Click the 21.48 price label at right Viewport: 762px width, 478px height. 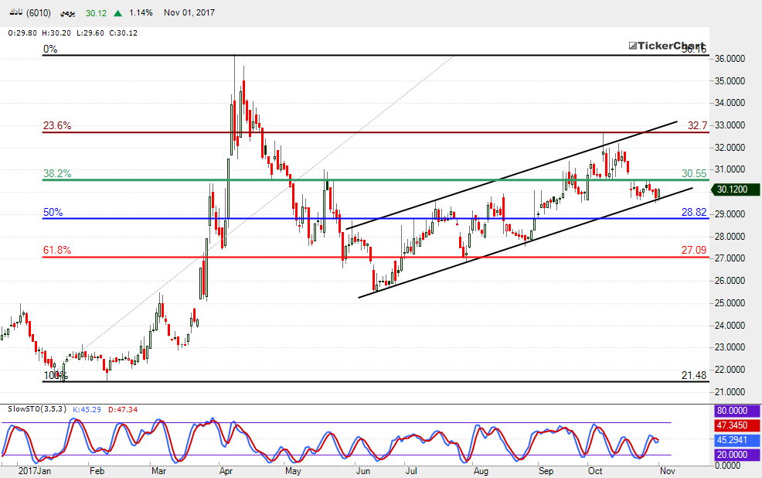click(694, 375)
